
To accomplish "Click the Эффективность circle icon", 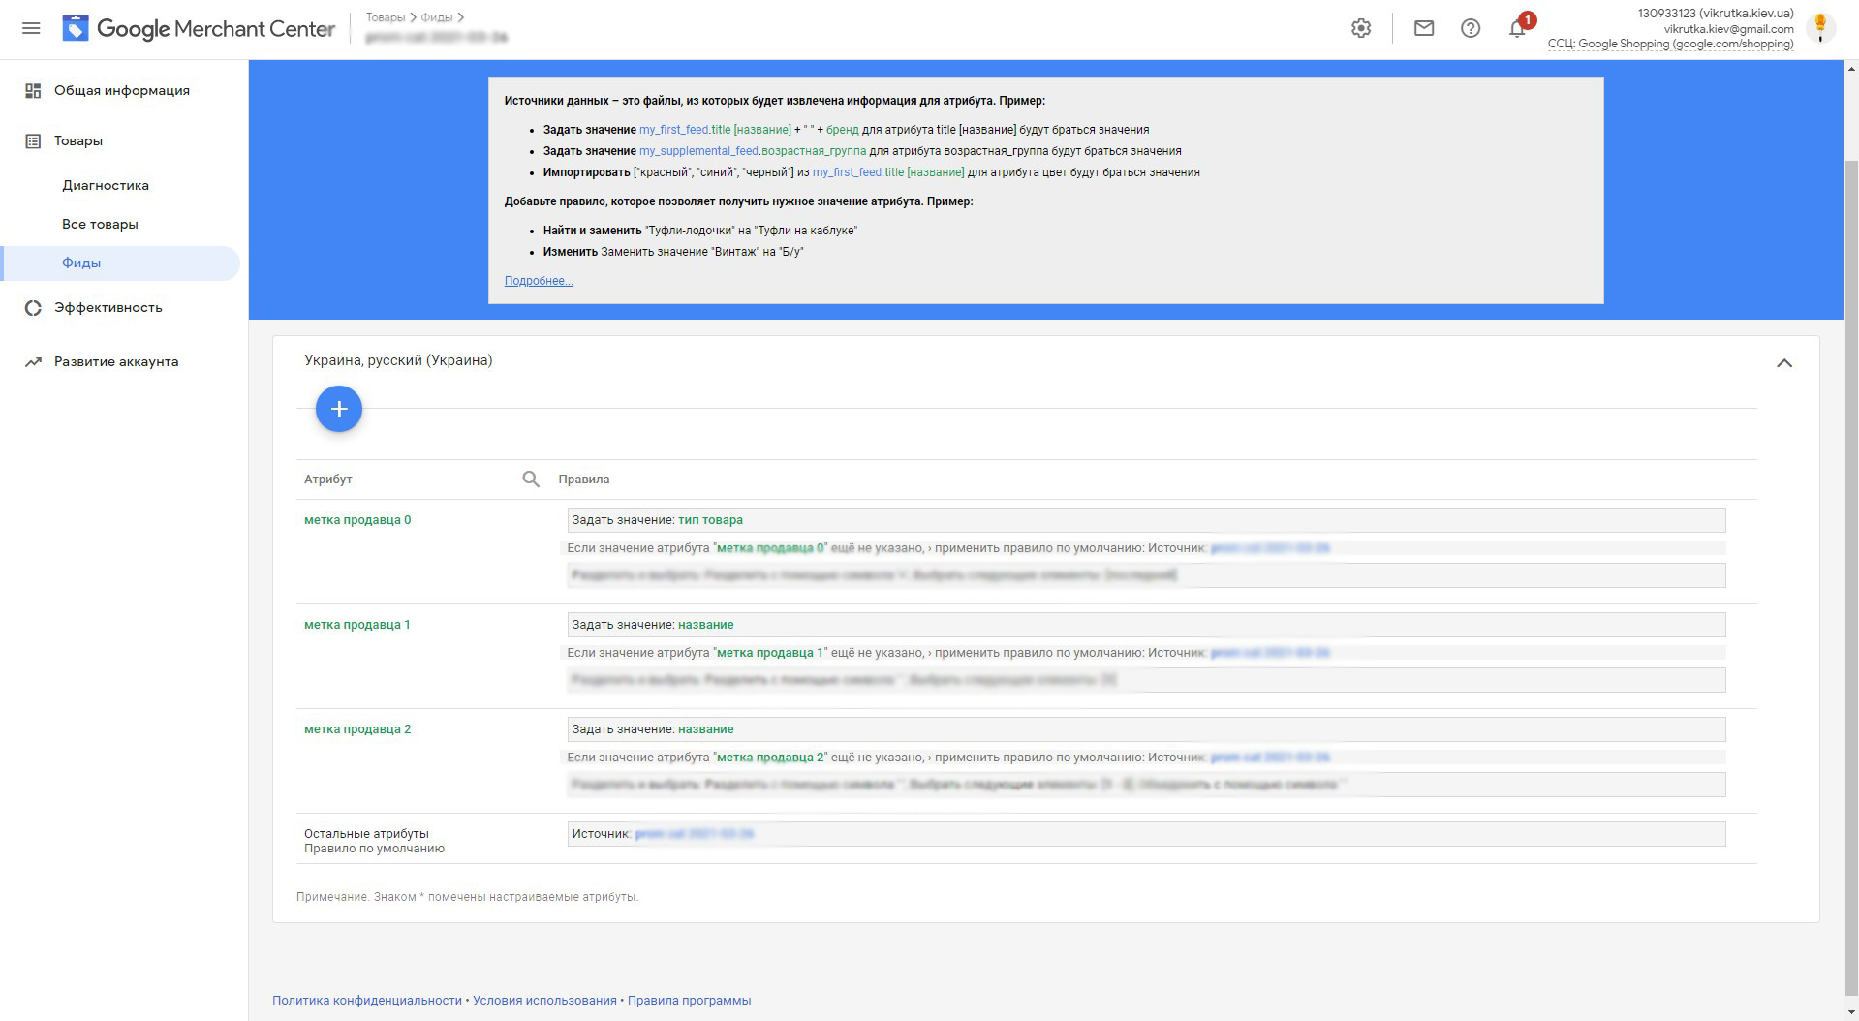I will point(33,308).
